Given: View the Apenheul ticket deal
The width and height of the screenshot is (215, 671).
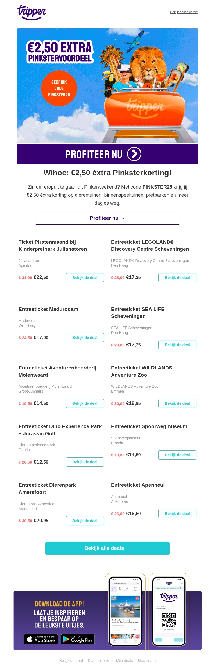Looking at the screenshot, I should (x=177, y=514).
